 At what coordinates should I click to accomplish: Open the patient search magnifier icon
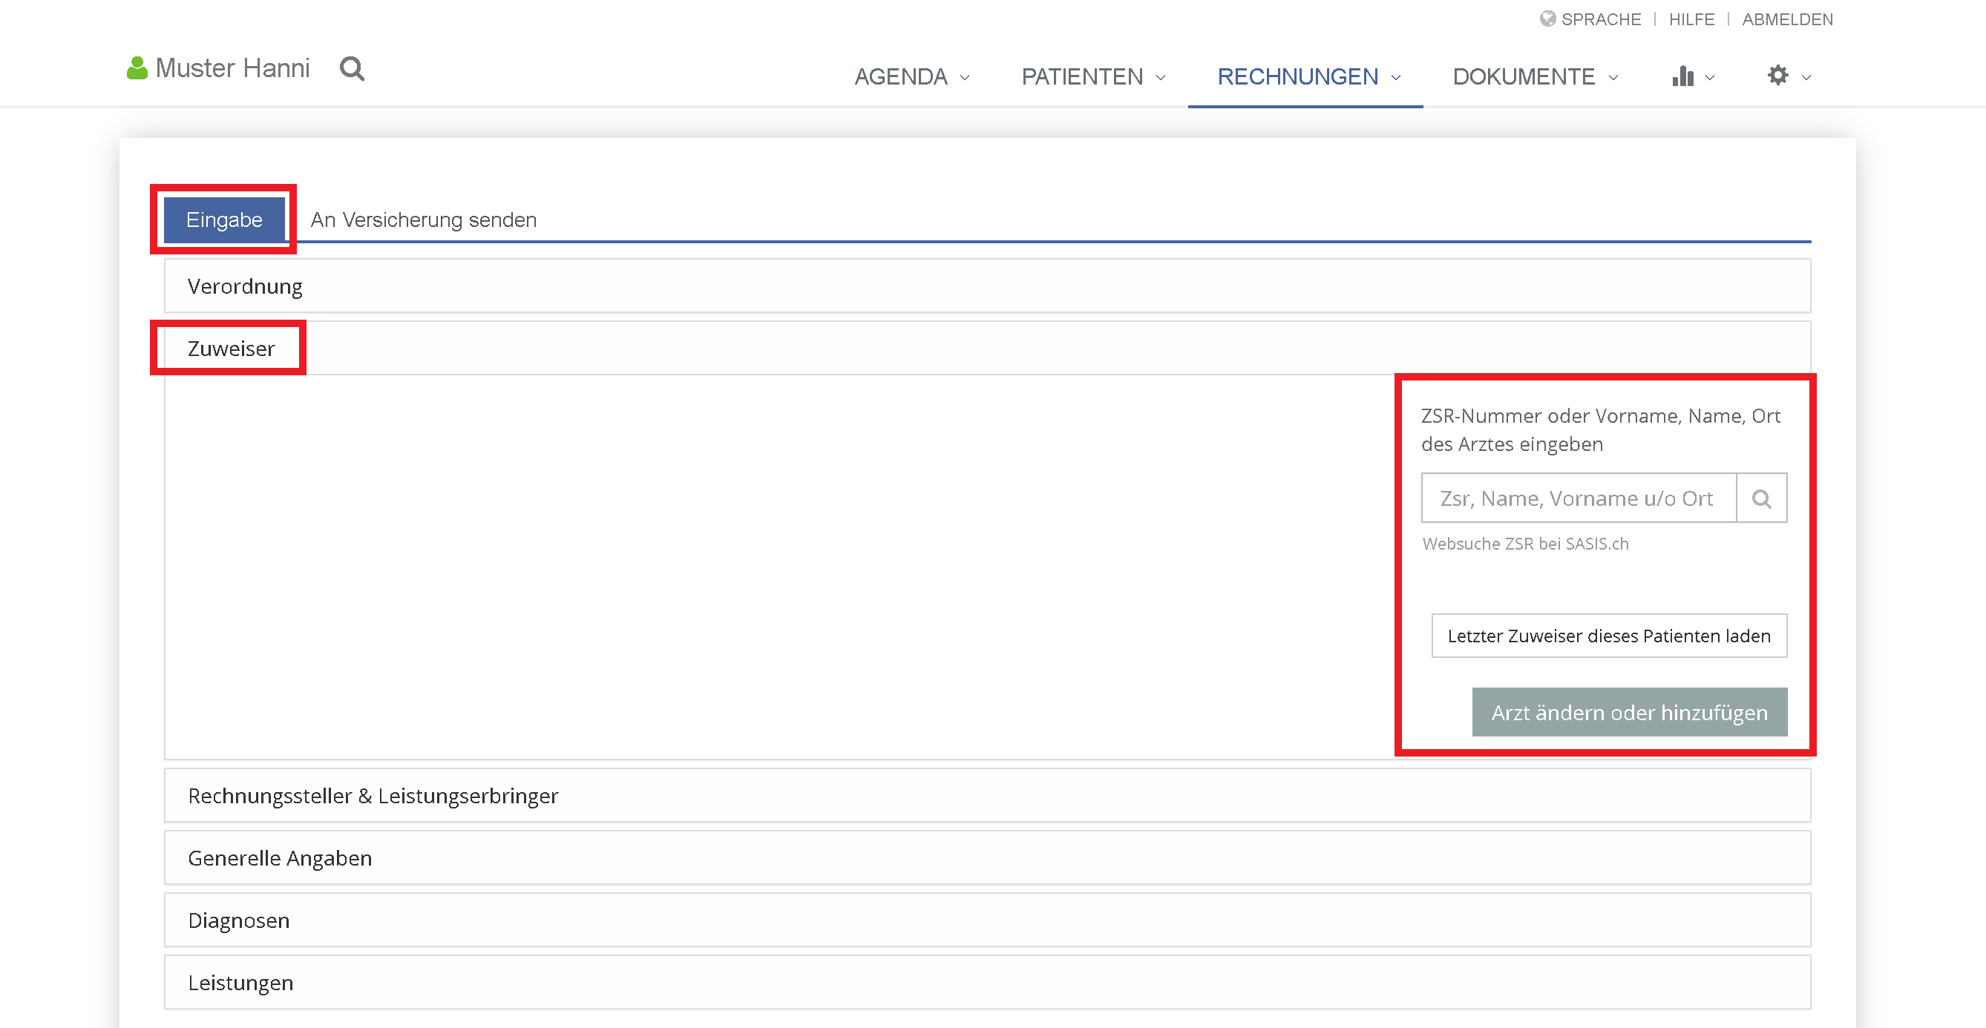[x=353, y=70]
